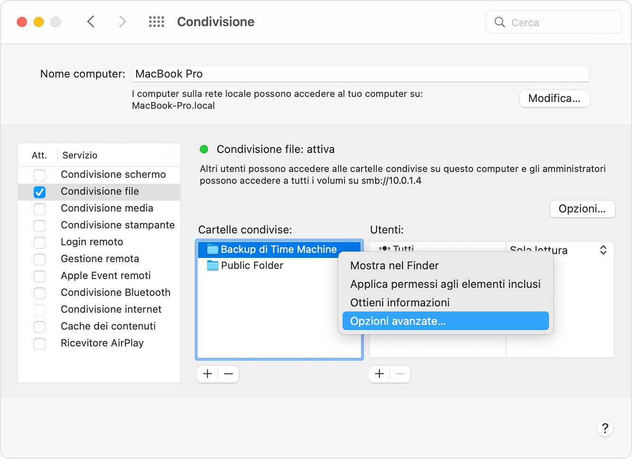This screenshot has height=459, width=632.
Task: Turn on Condivisione stampante checkbox
Action: pos(40,225)
